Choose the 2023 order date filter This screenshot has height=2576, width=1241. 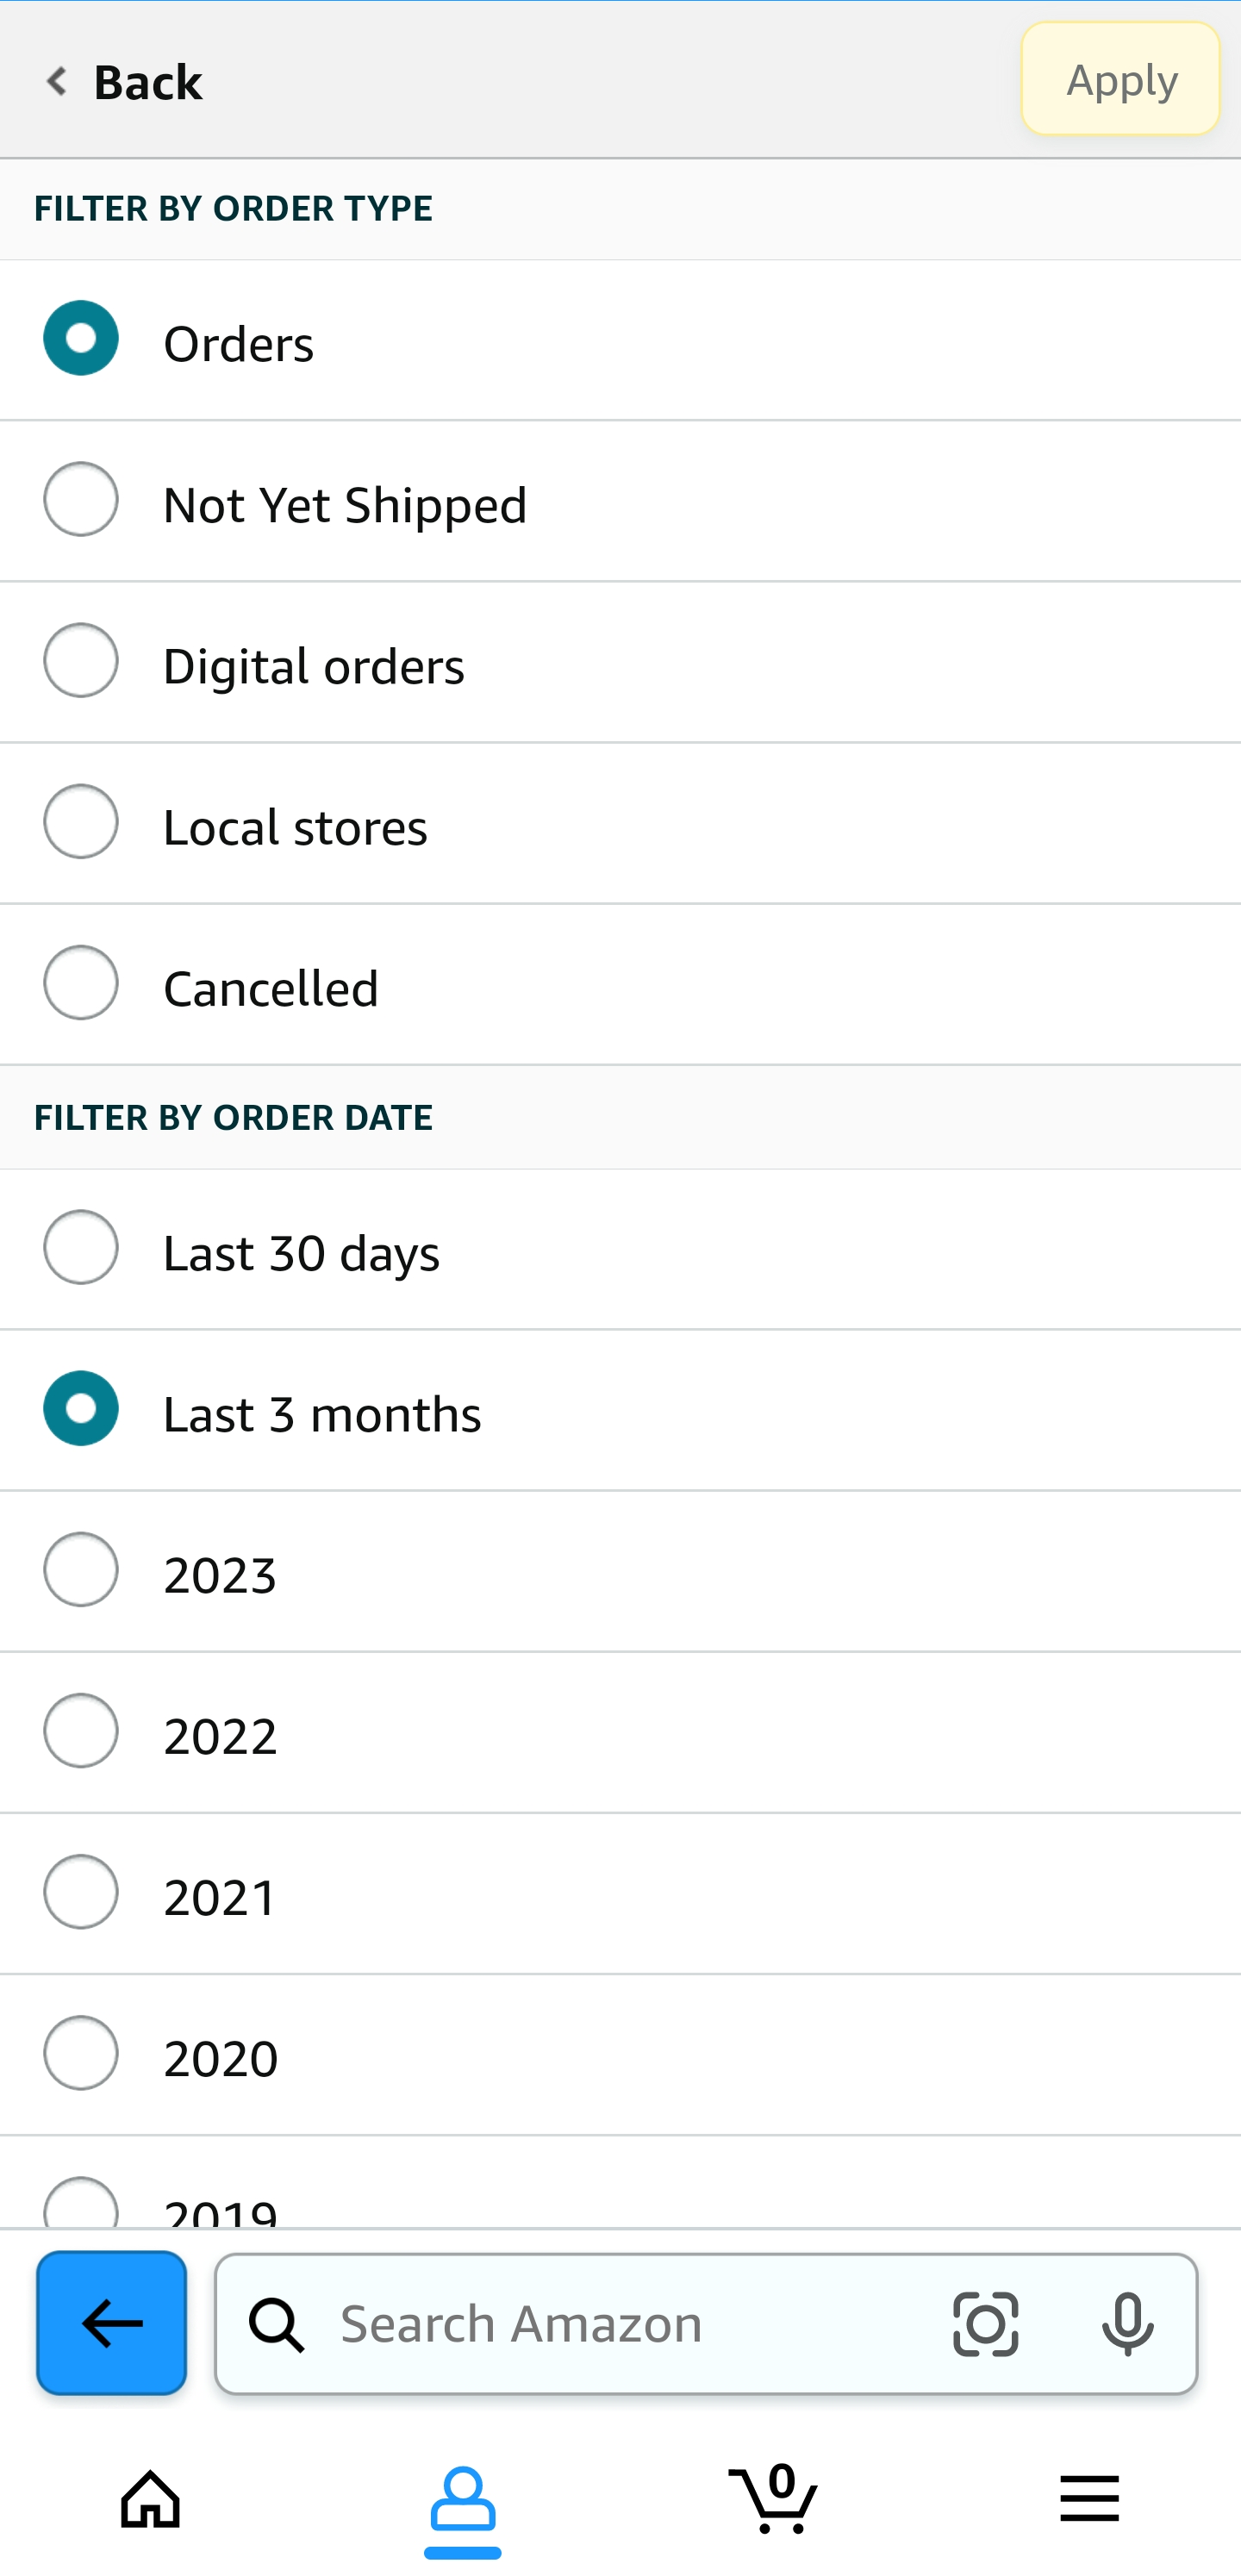81,1570
